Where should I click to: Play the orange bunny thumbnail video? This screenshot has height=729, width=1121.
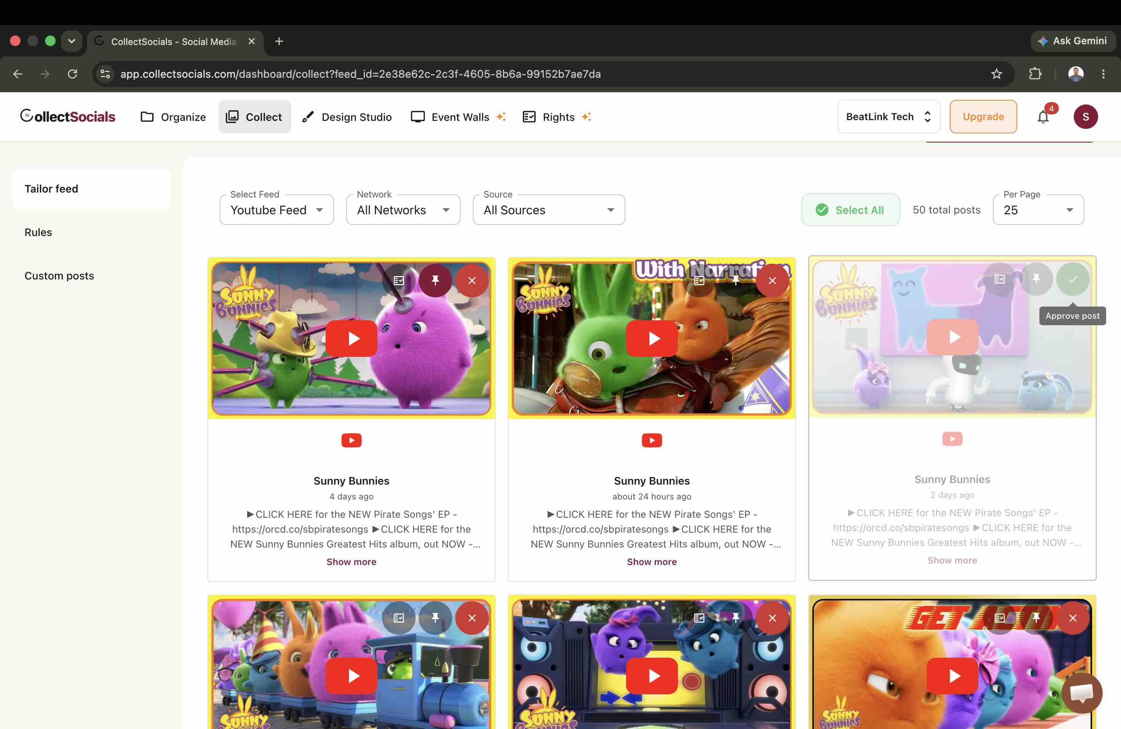[x=952, y=676]
